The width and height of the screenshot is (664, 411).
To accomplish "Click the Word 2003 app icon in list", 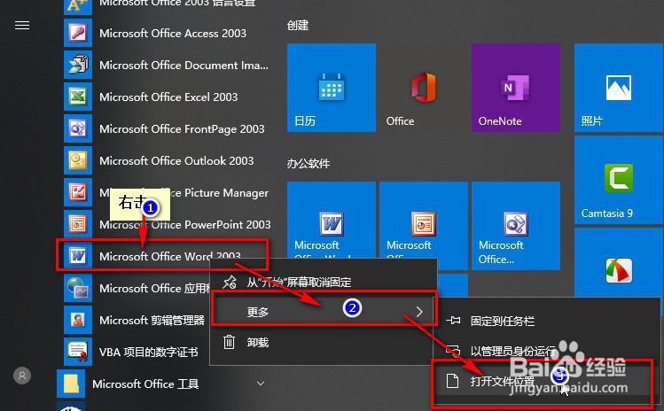I will tap(78, 256).
